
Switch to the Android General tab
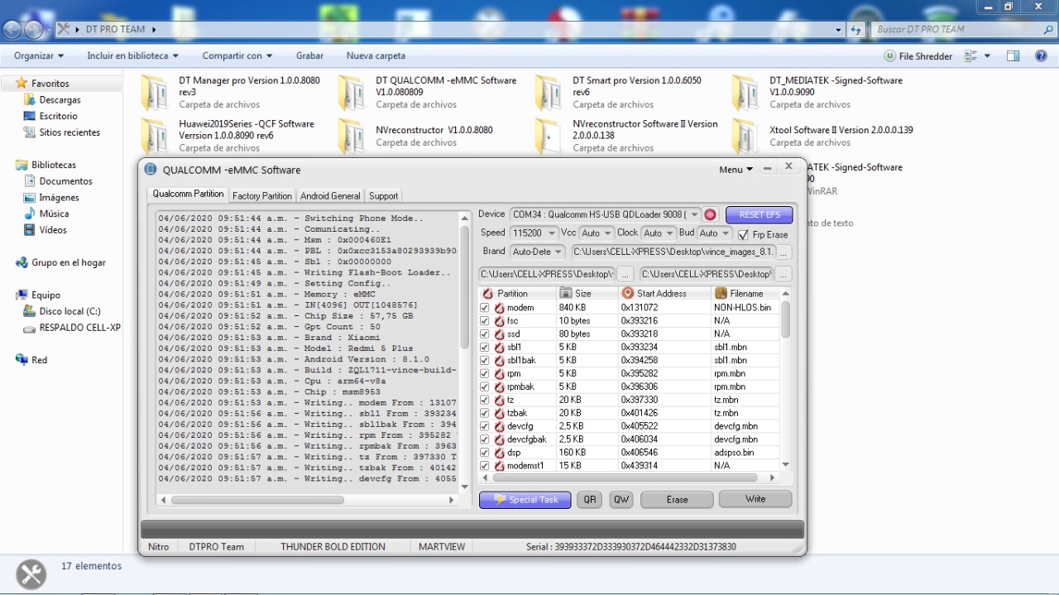330,196
